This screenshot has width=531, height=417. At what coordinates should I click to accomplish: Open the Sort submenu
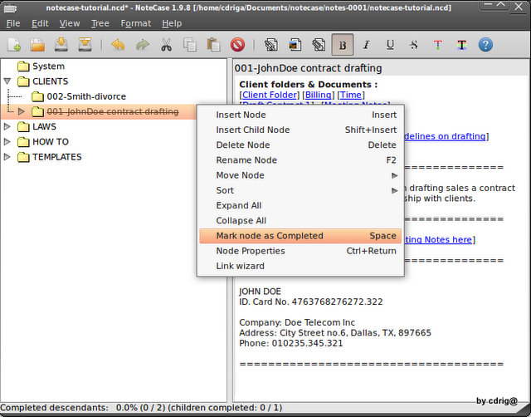point(300,190)
